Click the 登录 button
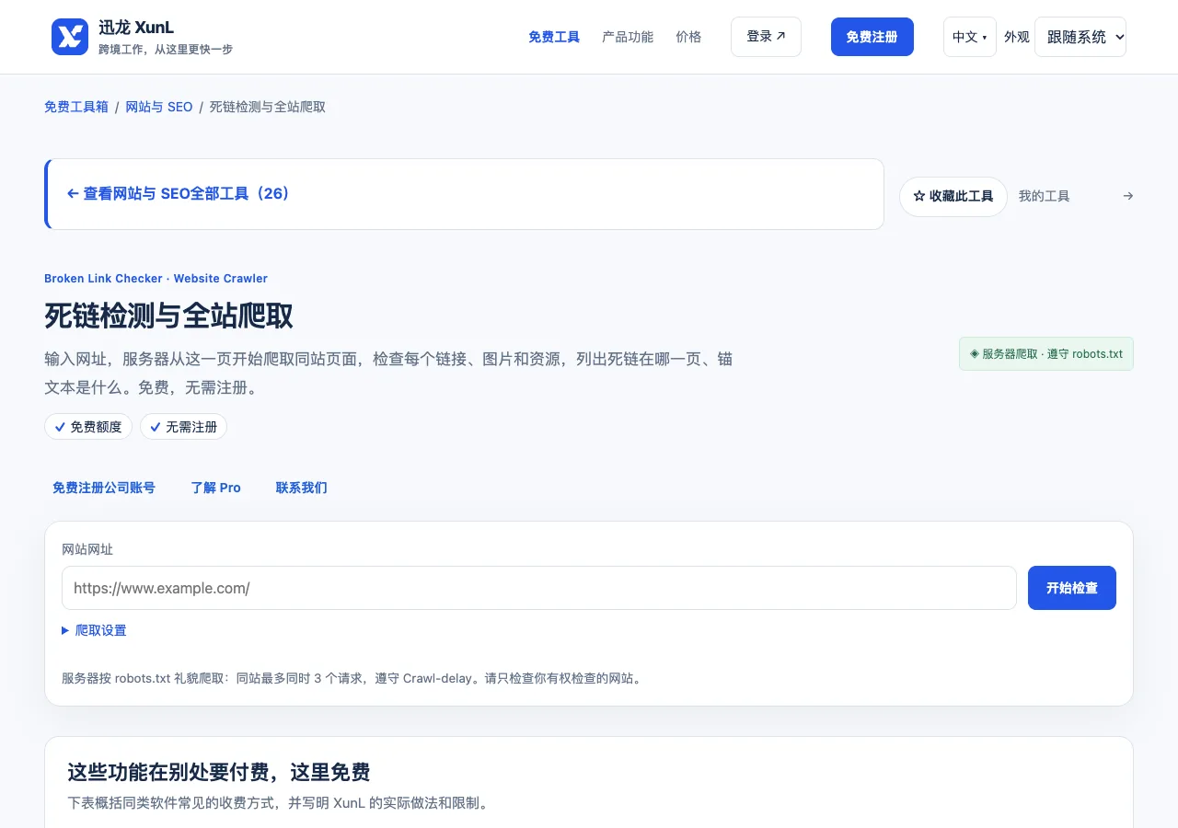The image size is (1178, 828). [x=766, y=37]
